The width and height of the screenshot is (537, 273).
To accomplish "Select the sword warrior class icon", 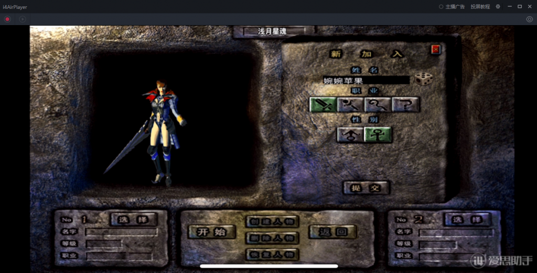I will (323, 105).
